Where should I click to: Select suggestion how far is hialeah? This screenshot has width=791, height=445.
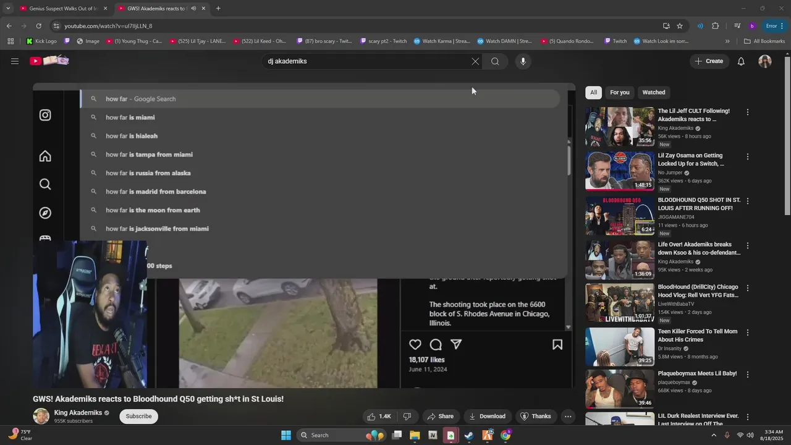pyautogui.click(x=320, y=136)
